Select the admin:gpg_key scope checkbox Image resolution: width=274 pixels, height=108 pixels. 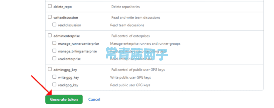point(50,69)
